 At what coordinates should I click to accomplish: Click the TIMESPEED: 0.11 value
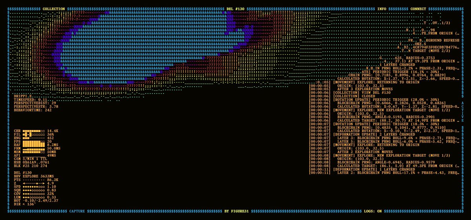31,100
